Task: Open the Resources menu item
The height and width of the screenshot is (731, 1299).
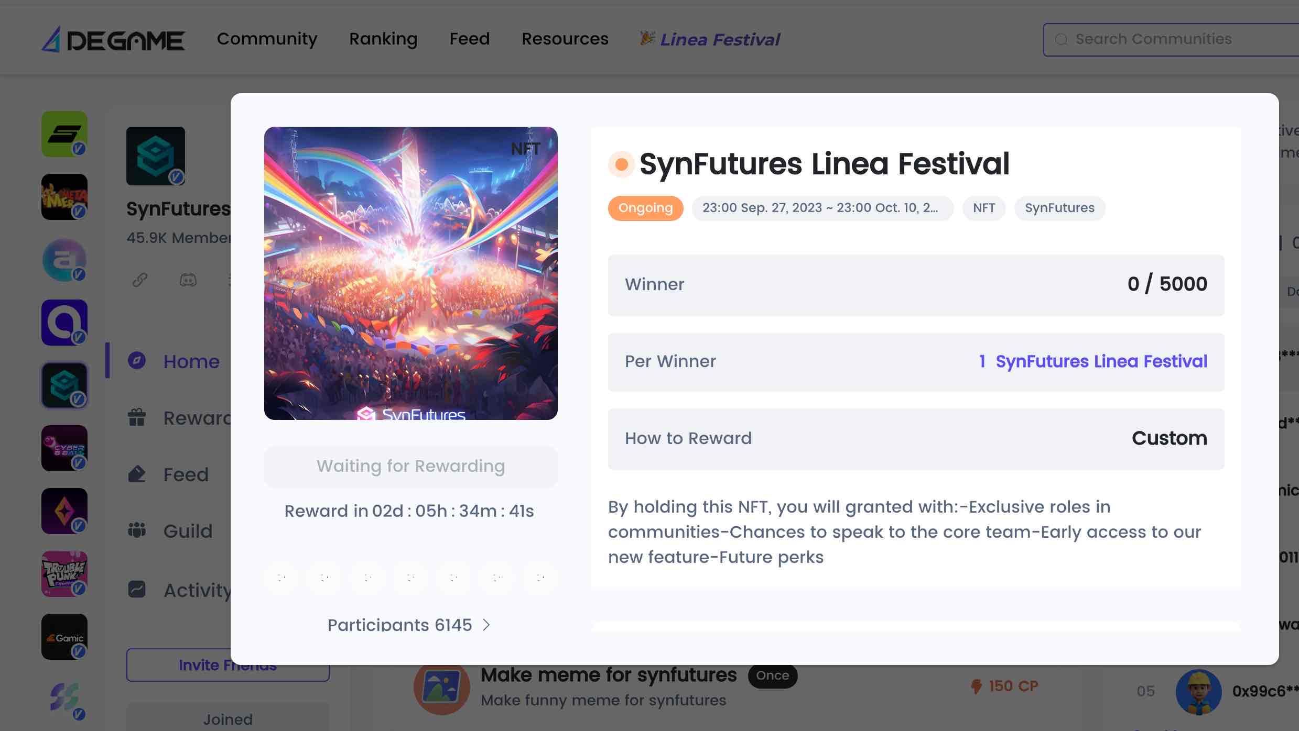Action: tap(565, 39)
